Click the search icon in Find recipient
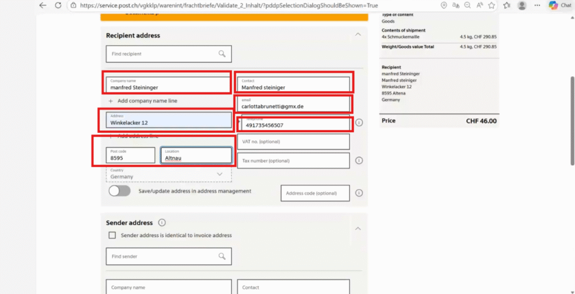This screenshot has height=294, width=575. (222, 54)
